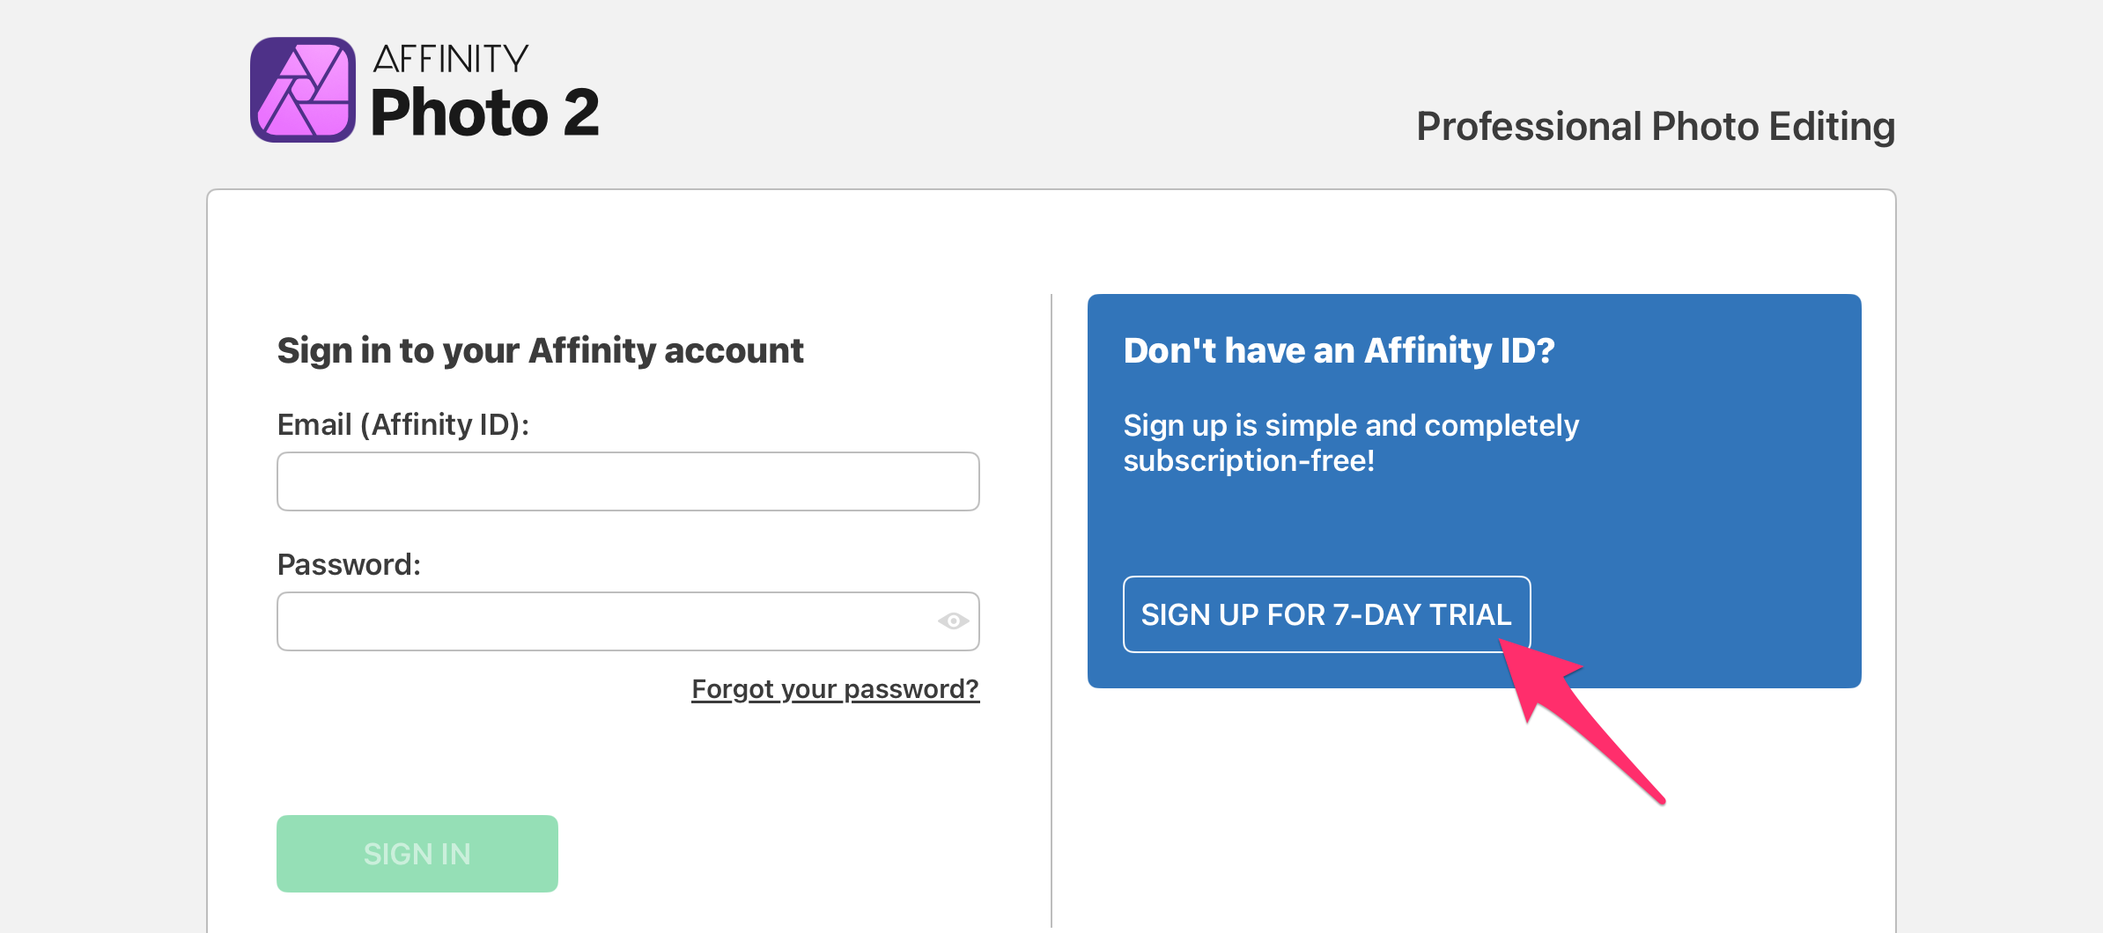Open the Forgot your password link
The width and height of the screenshot is (2103, 933).
coord(835,688)
